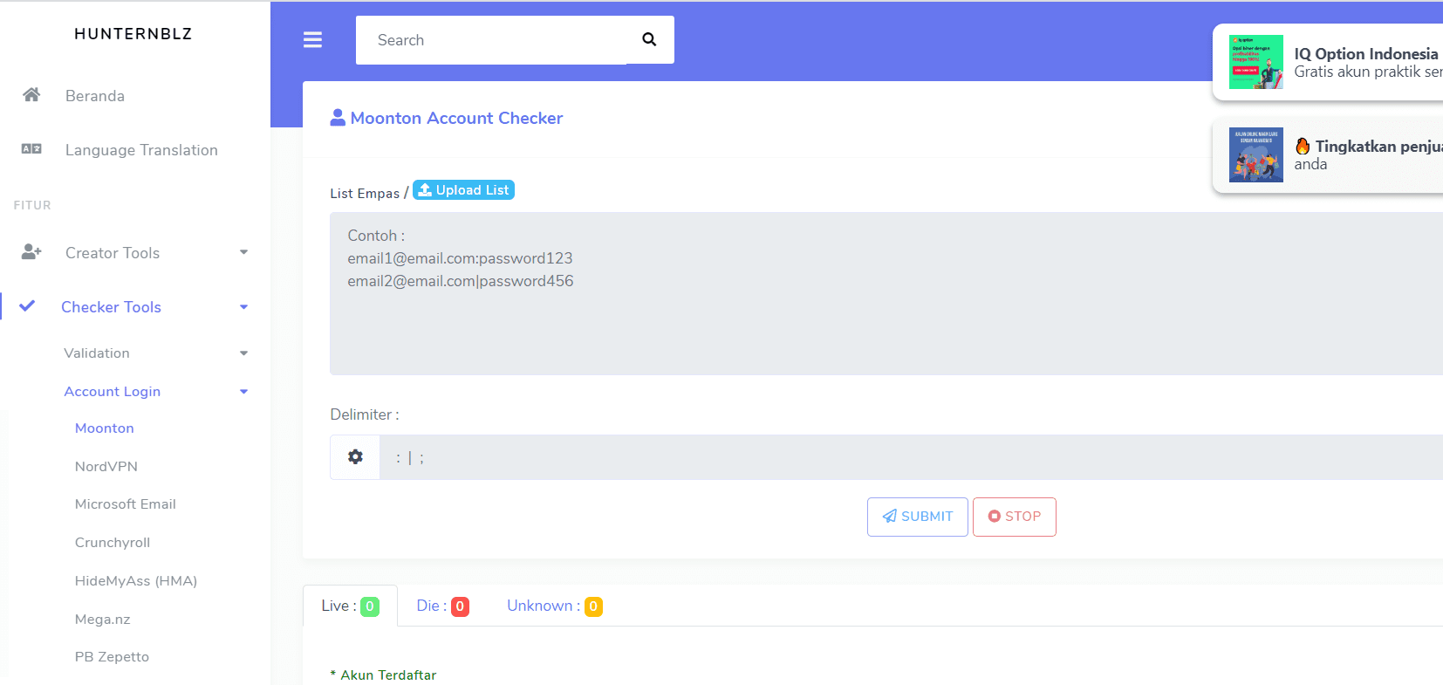Switch to the Unknown results tab

555,606
